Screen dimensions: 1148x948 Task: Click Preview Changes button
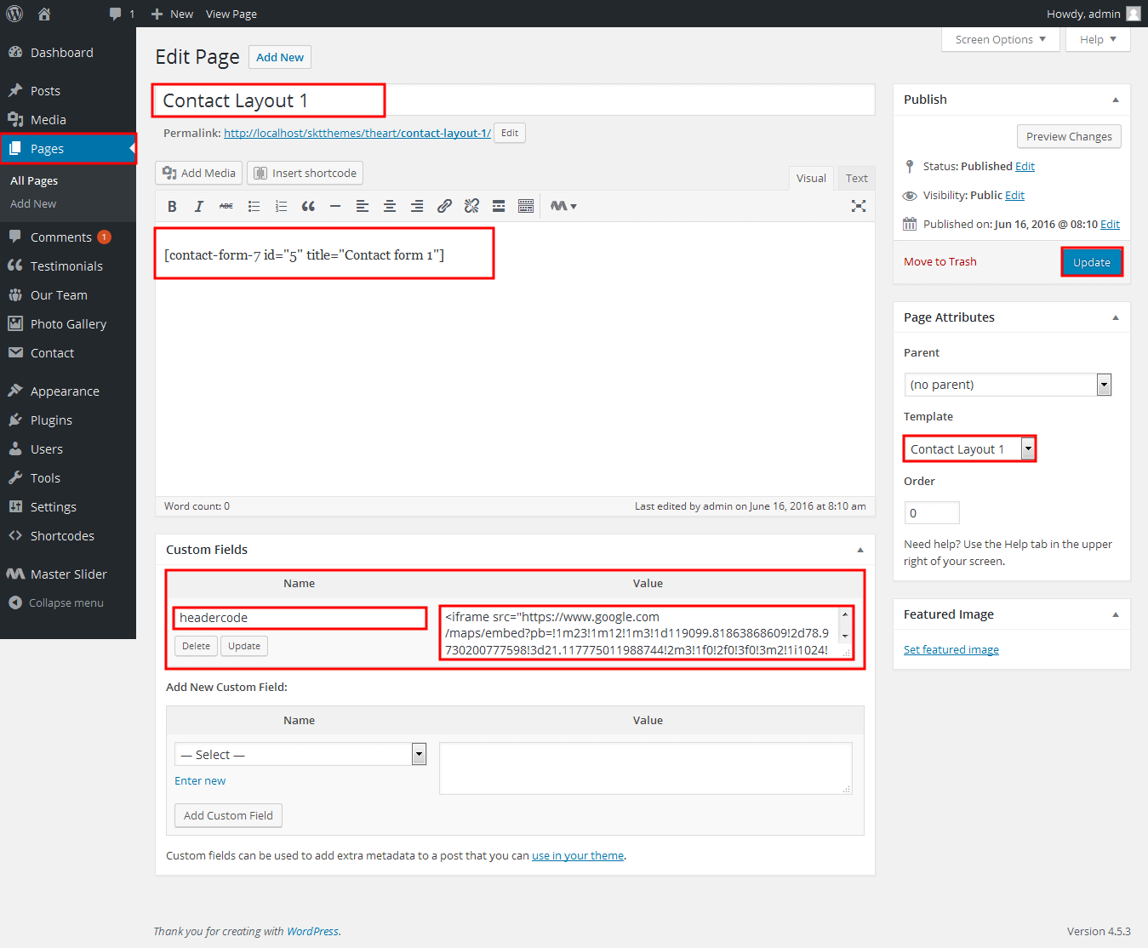pos(1069,136)
